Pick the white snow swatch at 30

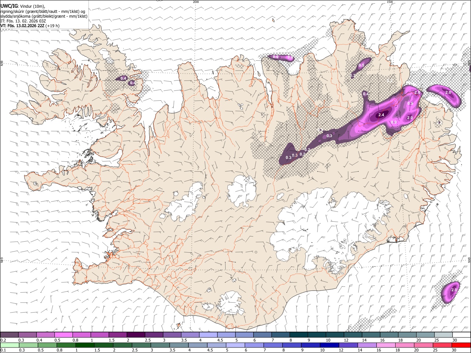click(x=461, y=335)
